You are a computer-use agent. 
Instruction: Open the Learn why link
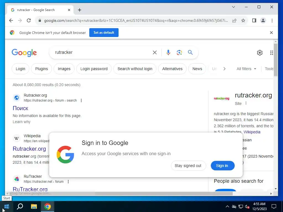click(22, 122)
